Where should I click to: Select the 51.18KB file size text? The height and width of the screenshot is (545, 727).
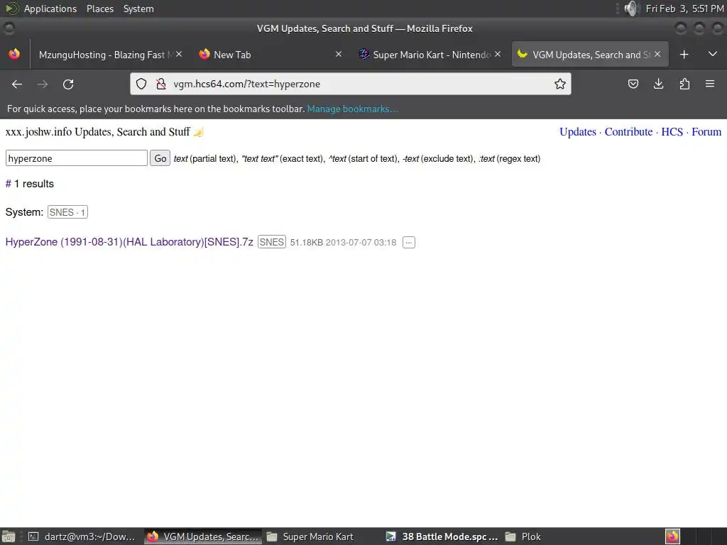point(307,243)
